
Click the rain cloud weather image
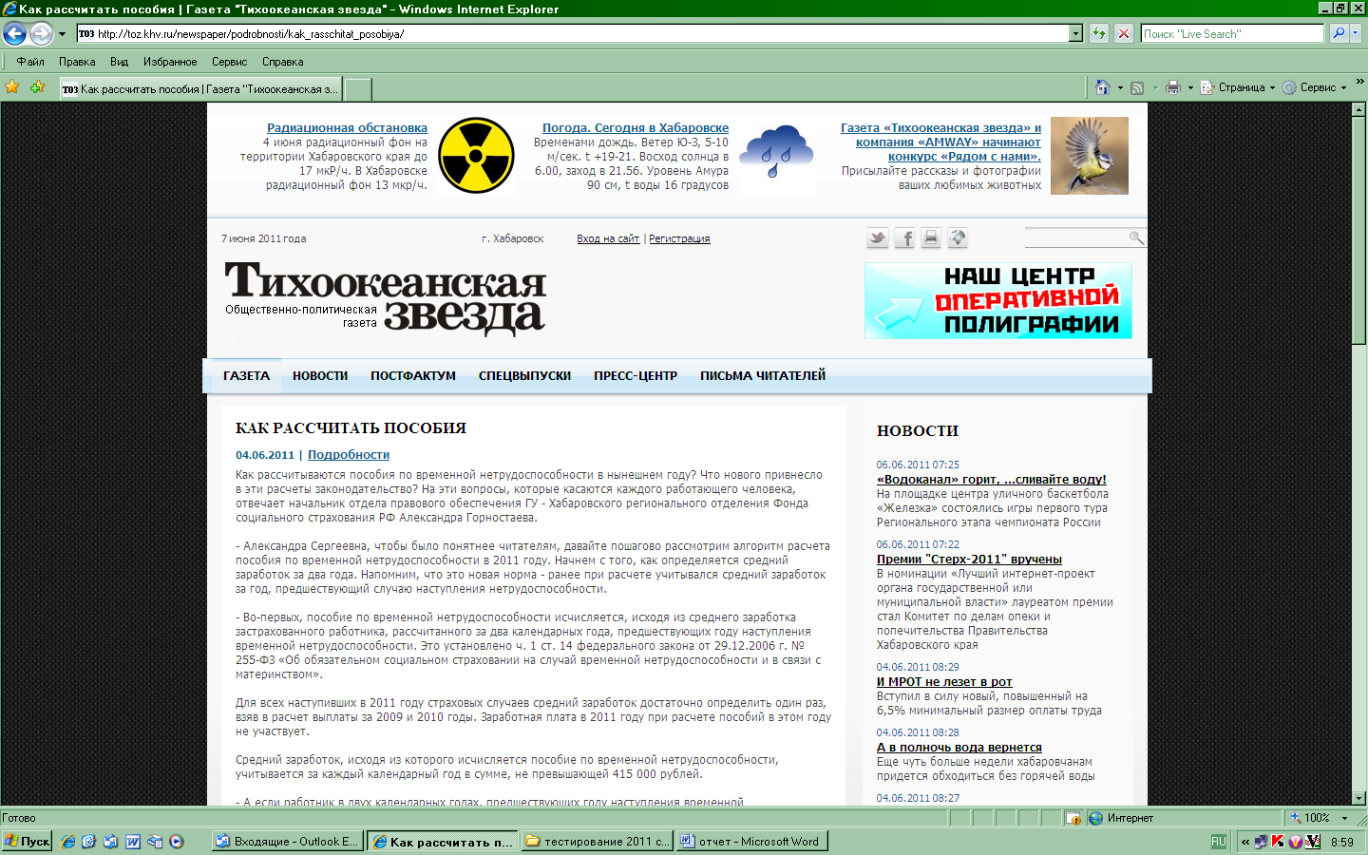click(x=777, y=156)
